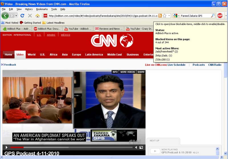The width and height of the screenshot is (228, 159).
Task: Go back with the green Back arrow
Action: coord(5,16)
